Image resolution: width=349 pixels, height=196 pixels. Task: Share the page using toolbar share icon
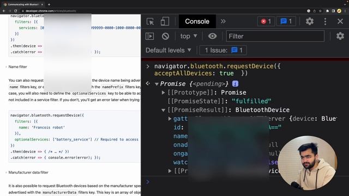click(x=314, y=11)
